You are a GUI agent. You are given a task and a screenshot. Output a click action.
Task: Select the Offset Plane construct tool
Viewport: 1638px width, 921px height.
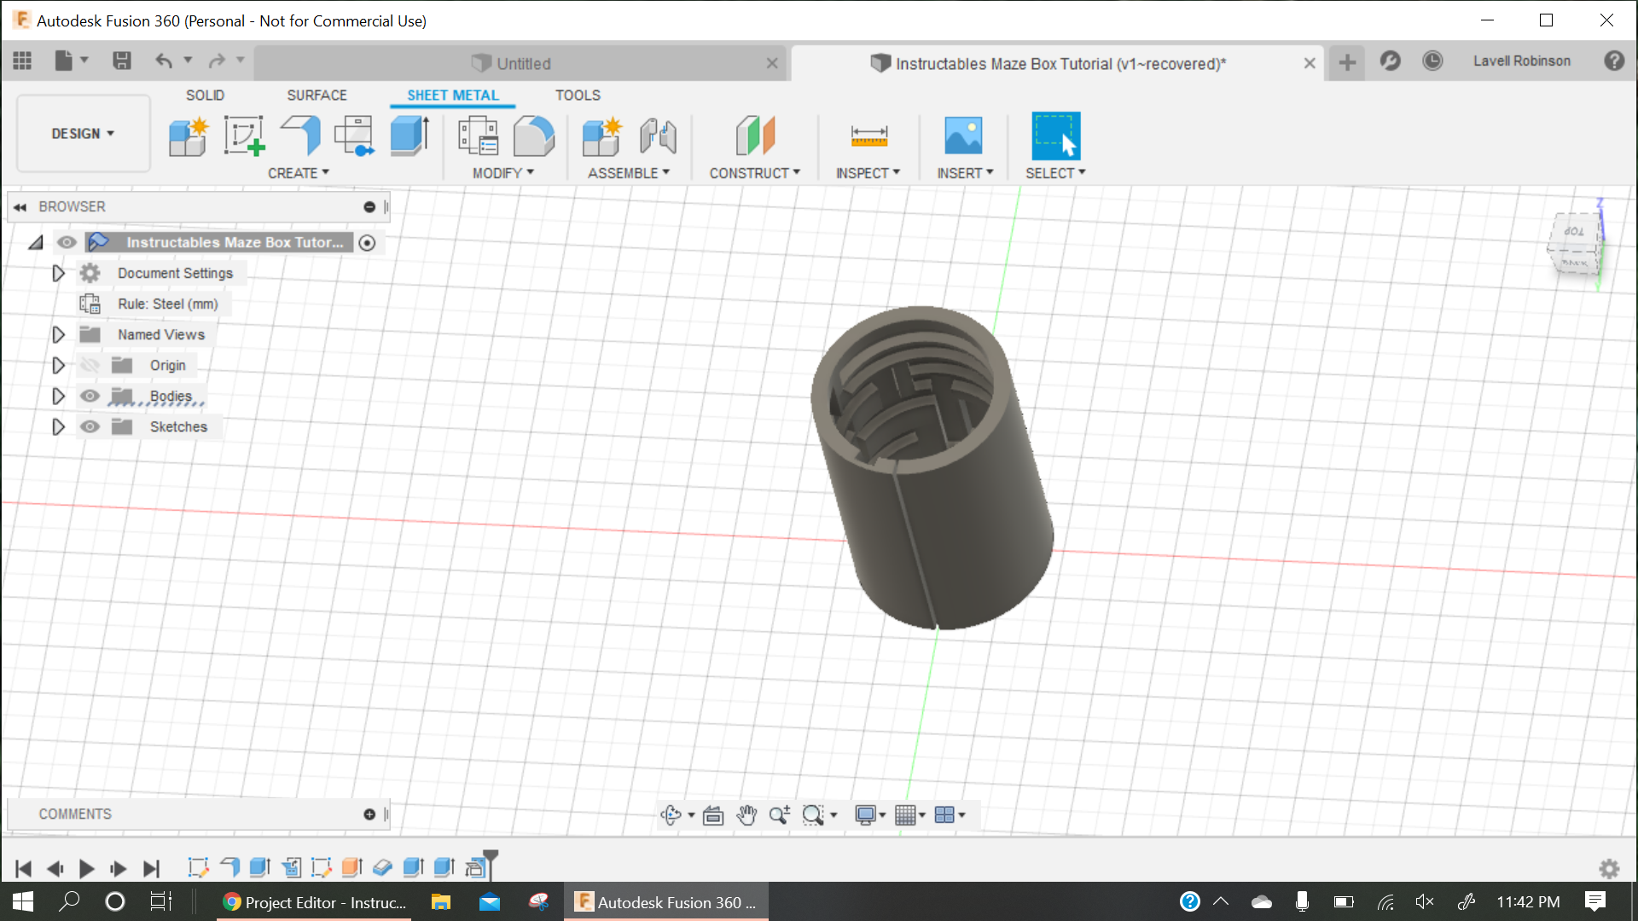(755, 136)
